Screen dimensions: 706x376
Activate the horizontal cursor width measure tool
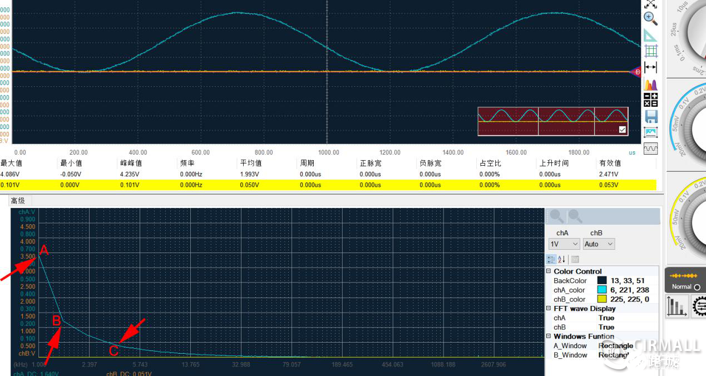(650, 68)
